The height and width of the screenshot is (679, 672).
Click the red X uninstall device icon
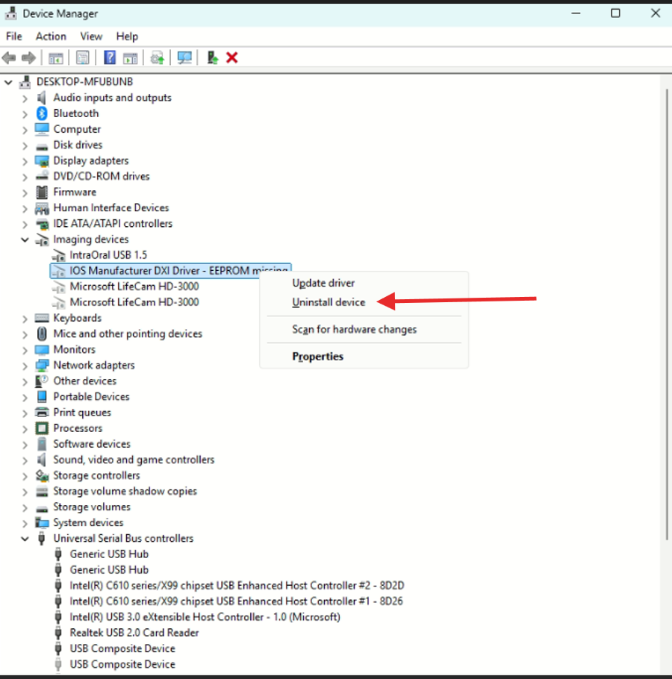(232, 57)
